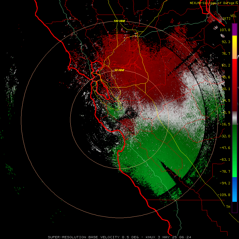This screenshot has height=239, width=239.
Task: Click the [KT] units label
Action: coord(227,18)
